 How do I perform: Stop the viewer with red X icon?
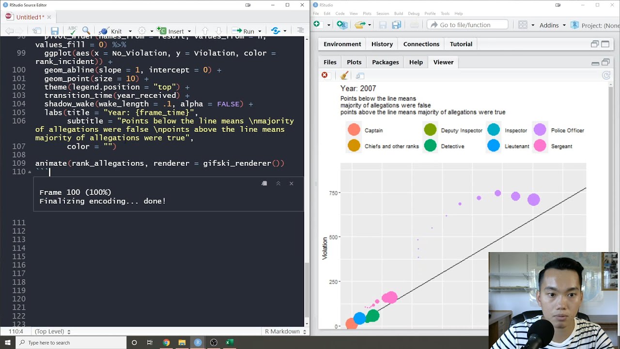(325, 75)
